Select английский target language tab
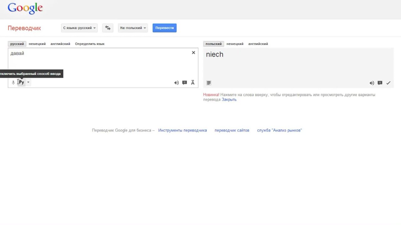401x225 pixels. coord(258,44)
